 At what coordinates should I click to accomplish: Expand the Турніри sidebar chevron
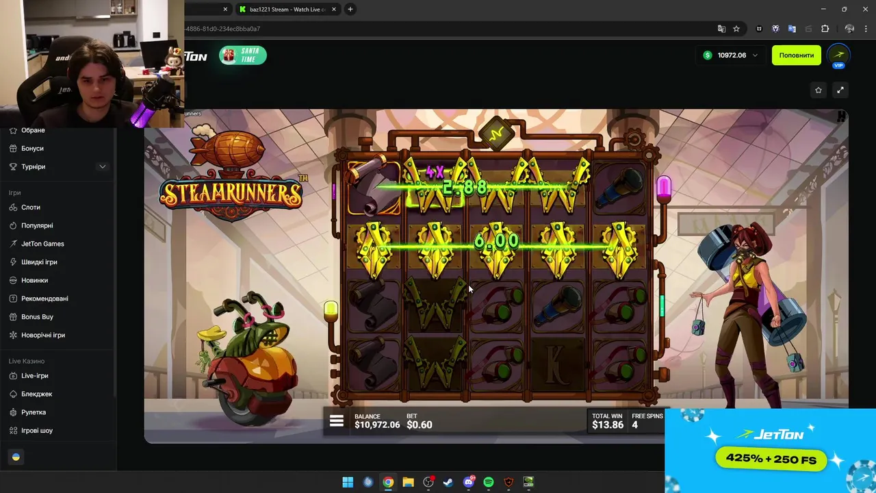(103, 166)
